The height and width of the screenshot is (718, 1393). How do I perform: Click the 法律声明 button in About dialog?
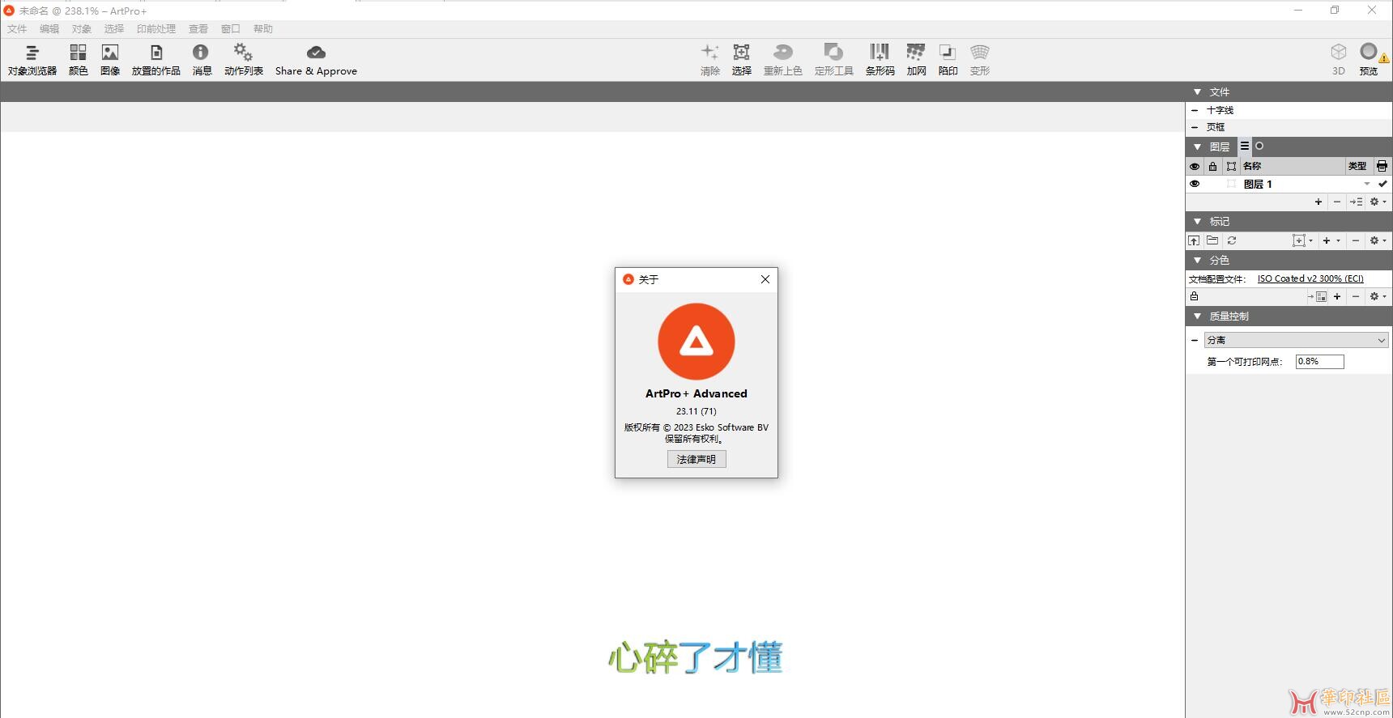pos(696,459)
